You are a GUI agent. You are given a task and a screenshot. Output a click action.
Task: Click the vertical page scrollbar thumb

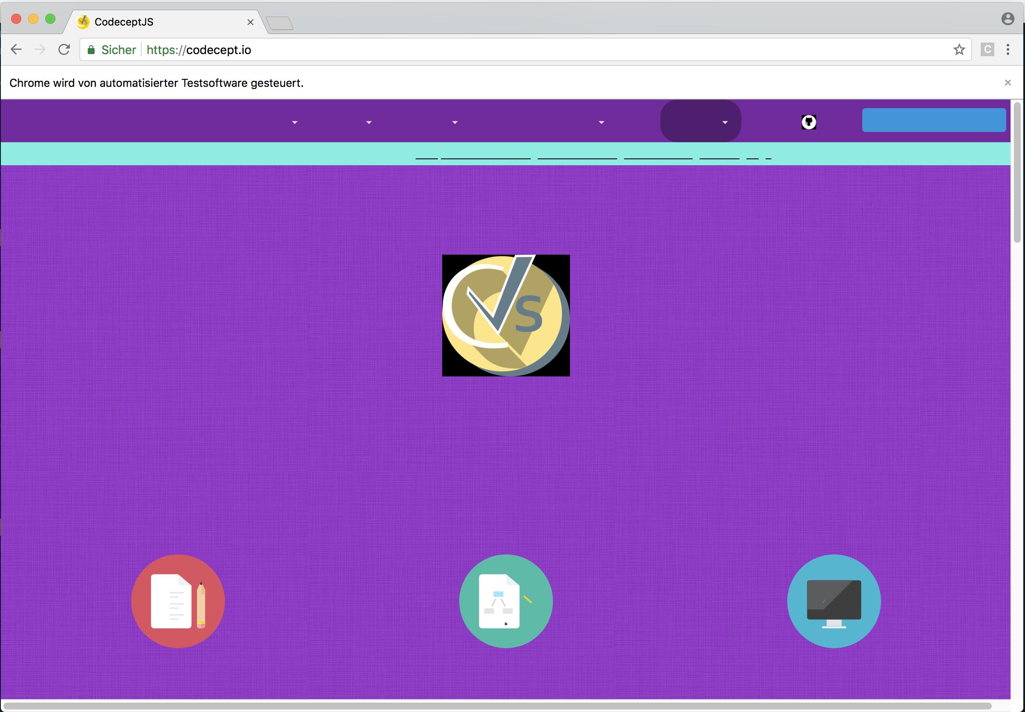(x=1017, y=172)
